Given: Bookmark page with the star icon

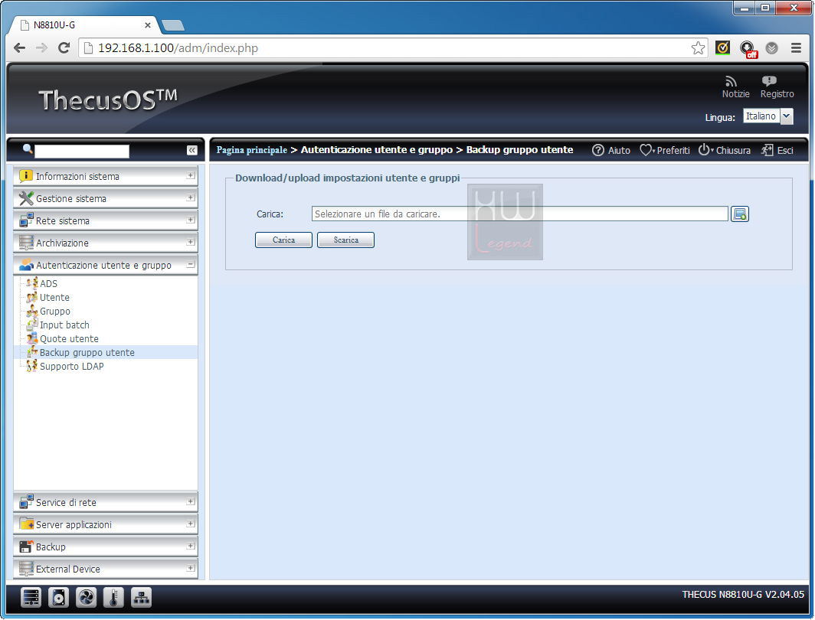Looking at the screenshot, I should pos(698,47).
